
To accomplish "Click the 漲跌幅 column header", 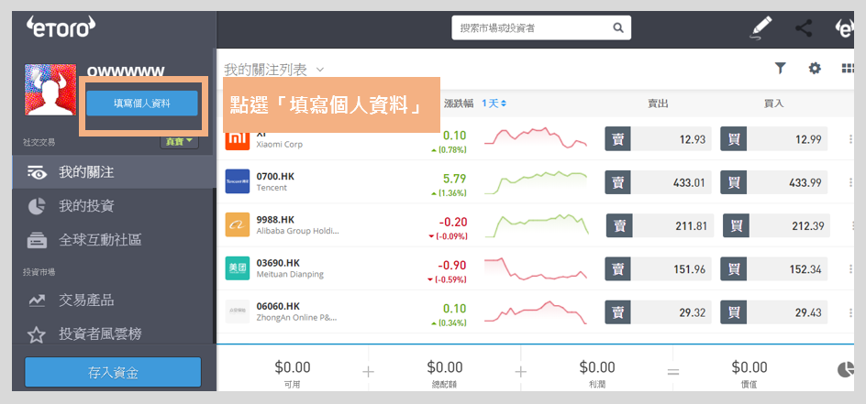I will point(459,104).
